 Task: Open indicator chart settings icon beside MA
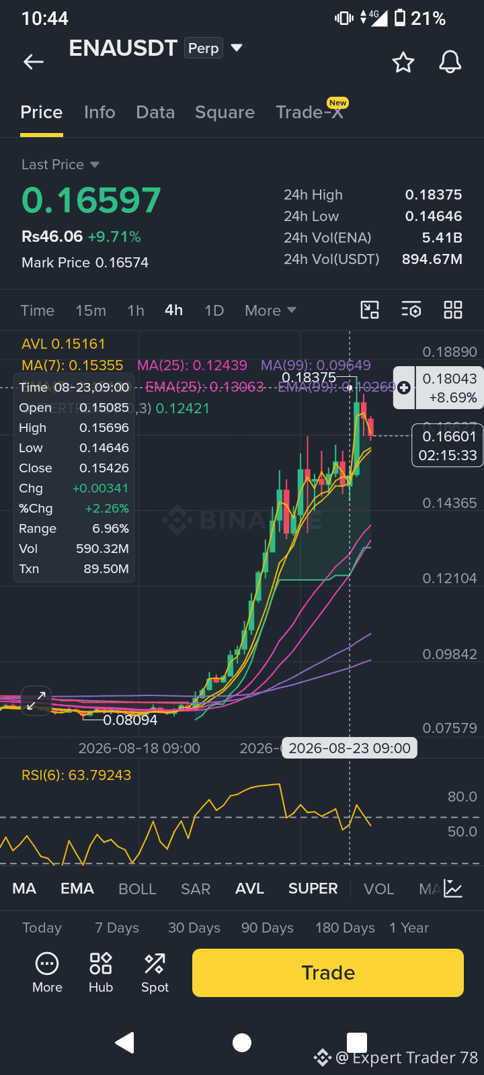(x=453, y=889)
